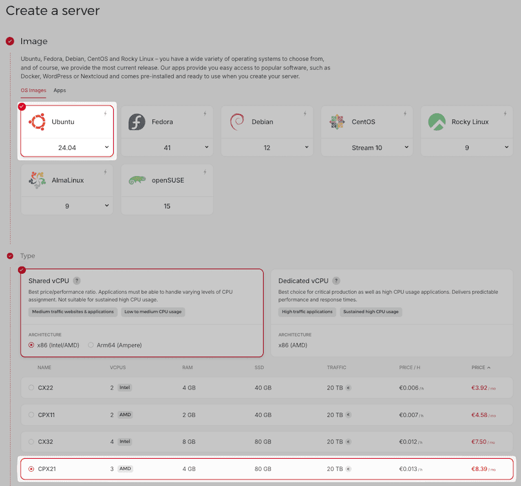
Task: Click the VCPUS column header
Action: [118, 368]
